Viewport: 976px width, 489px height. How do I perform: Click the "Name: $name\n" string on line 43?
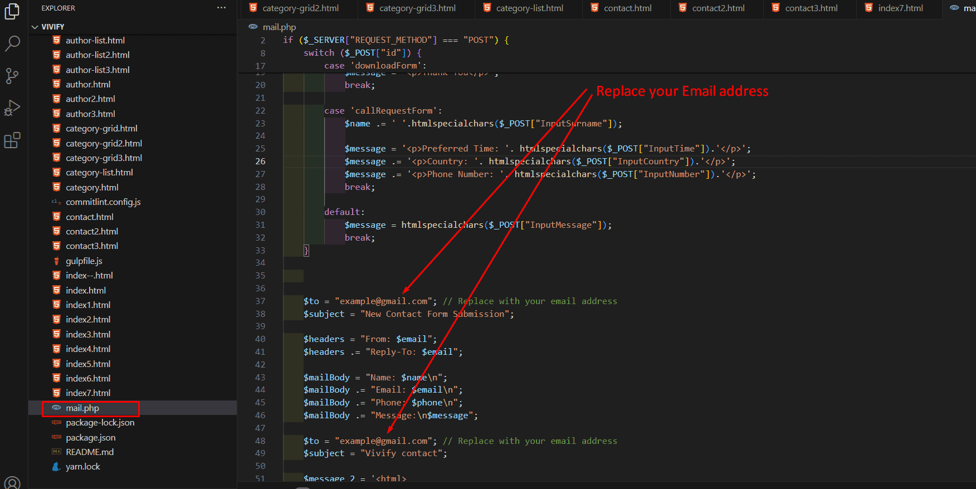pos(404,377)
